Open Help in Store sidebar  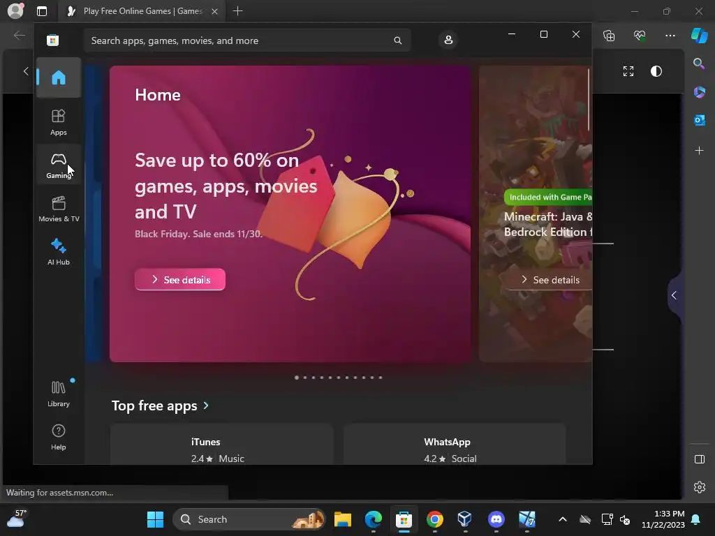tap(59, 437)
